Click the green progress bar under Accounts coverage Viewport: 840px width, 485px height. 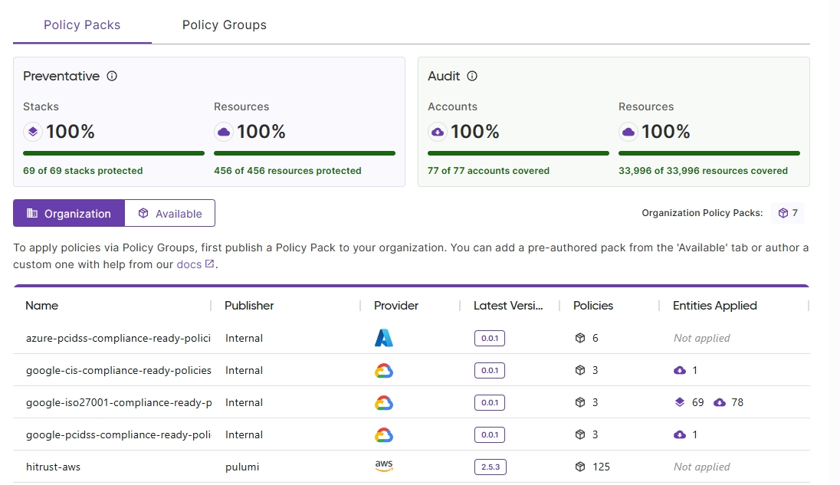(x=518, y=152)
